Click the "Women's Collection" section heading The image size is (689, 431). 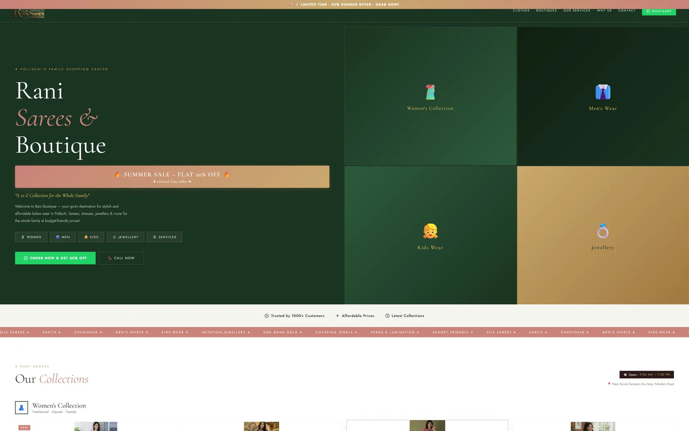(x=59, y=406)
